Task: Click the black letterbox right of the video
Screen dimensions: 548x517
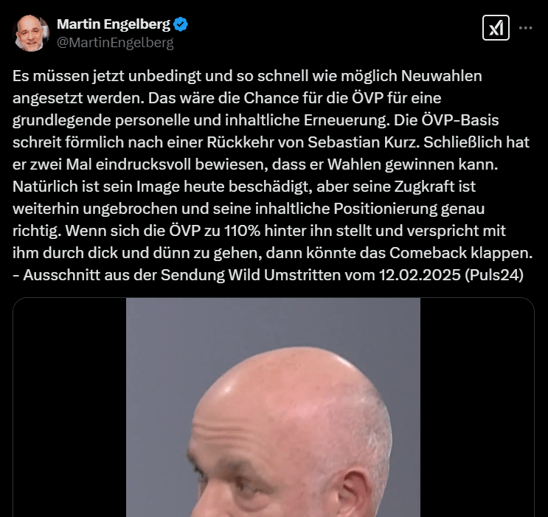Action: pos(477,407)
